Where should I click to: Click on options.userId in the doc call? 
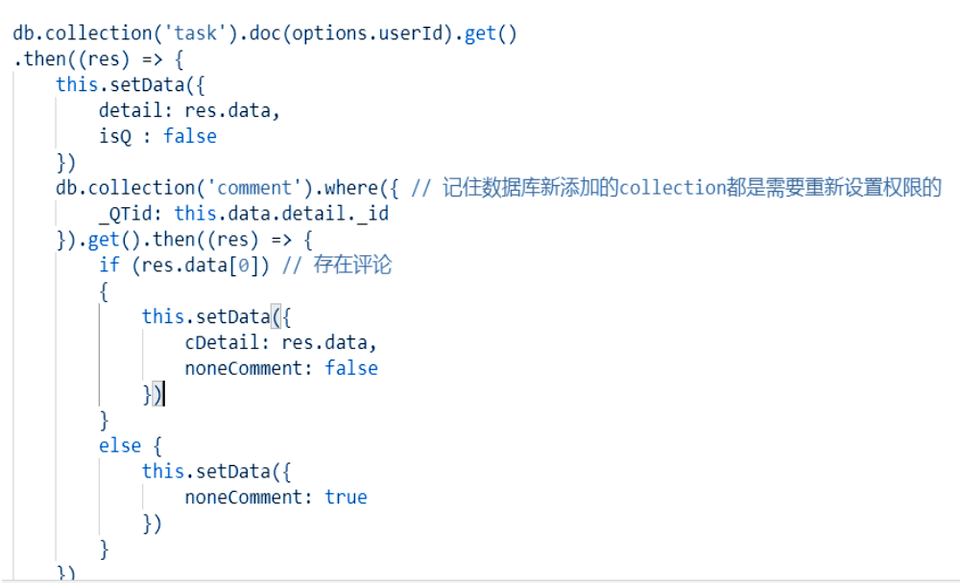369,34
